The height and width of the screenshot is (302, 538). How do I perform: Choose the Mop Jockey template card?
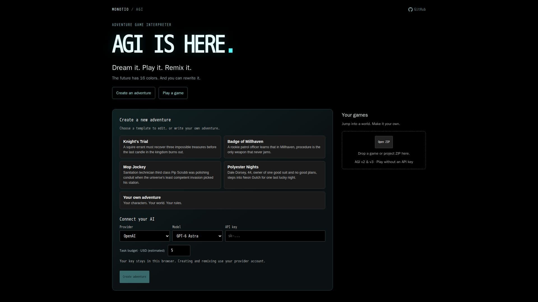pos(170,175)
